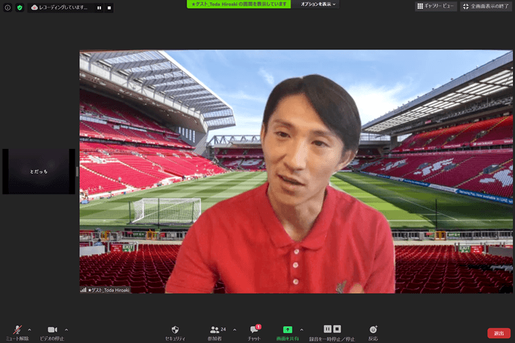
Task: Open the meeting information icon
Action: click(x=8, y=8)
